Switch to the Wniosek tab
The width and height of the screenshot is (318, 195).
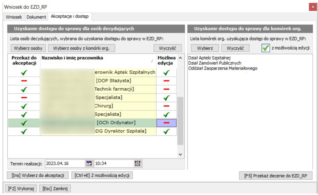(14, 17)
